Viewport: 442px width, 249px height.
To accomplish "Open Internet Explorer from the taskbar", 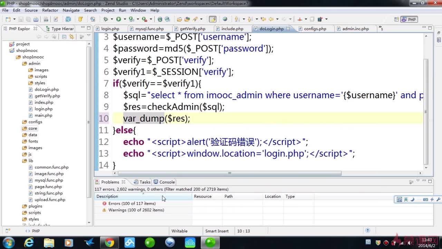I will pos(29,243).
